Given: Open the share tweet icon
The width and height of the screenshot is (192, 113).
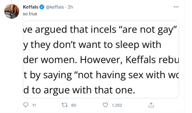Looking at the screenshot, I should pos(151,105).
